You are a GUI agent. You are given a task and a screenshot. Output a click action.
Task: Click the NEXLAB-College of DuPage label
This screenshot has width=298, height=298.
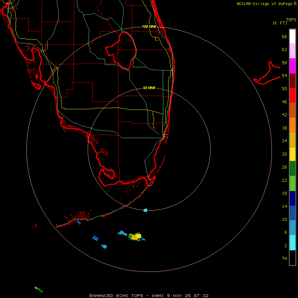pyautogui.click(x=267, y=4)
